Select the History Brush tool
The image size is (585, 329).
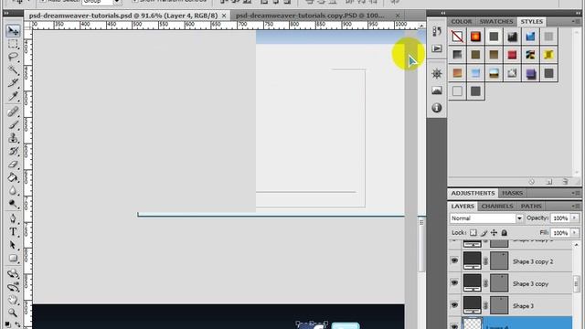(x=13, y=151)
